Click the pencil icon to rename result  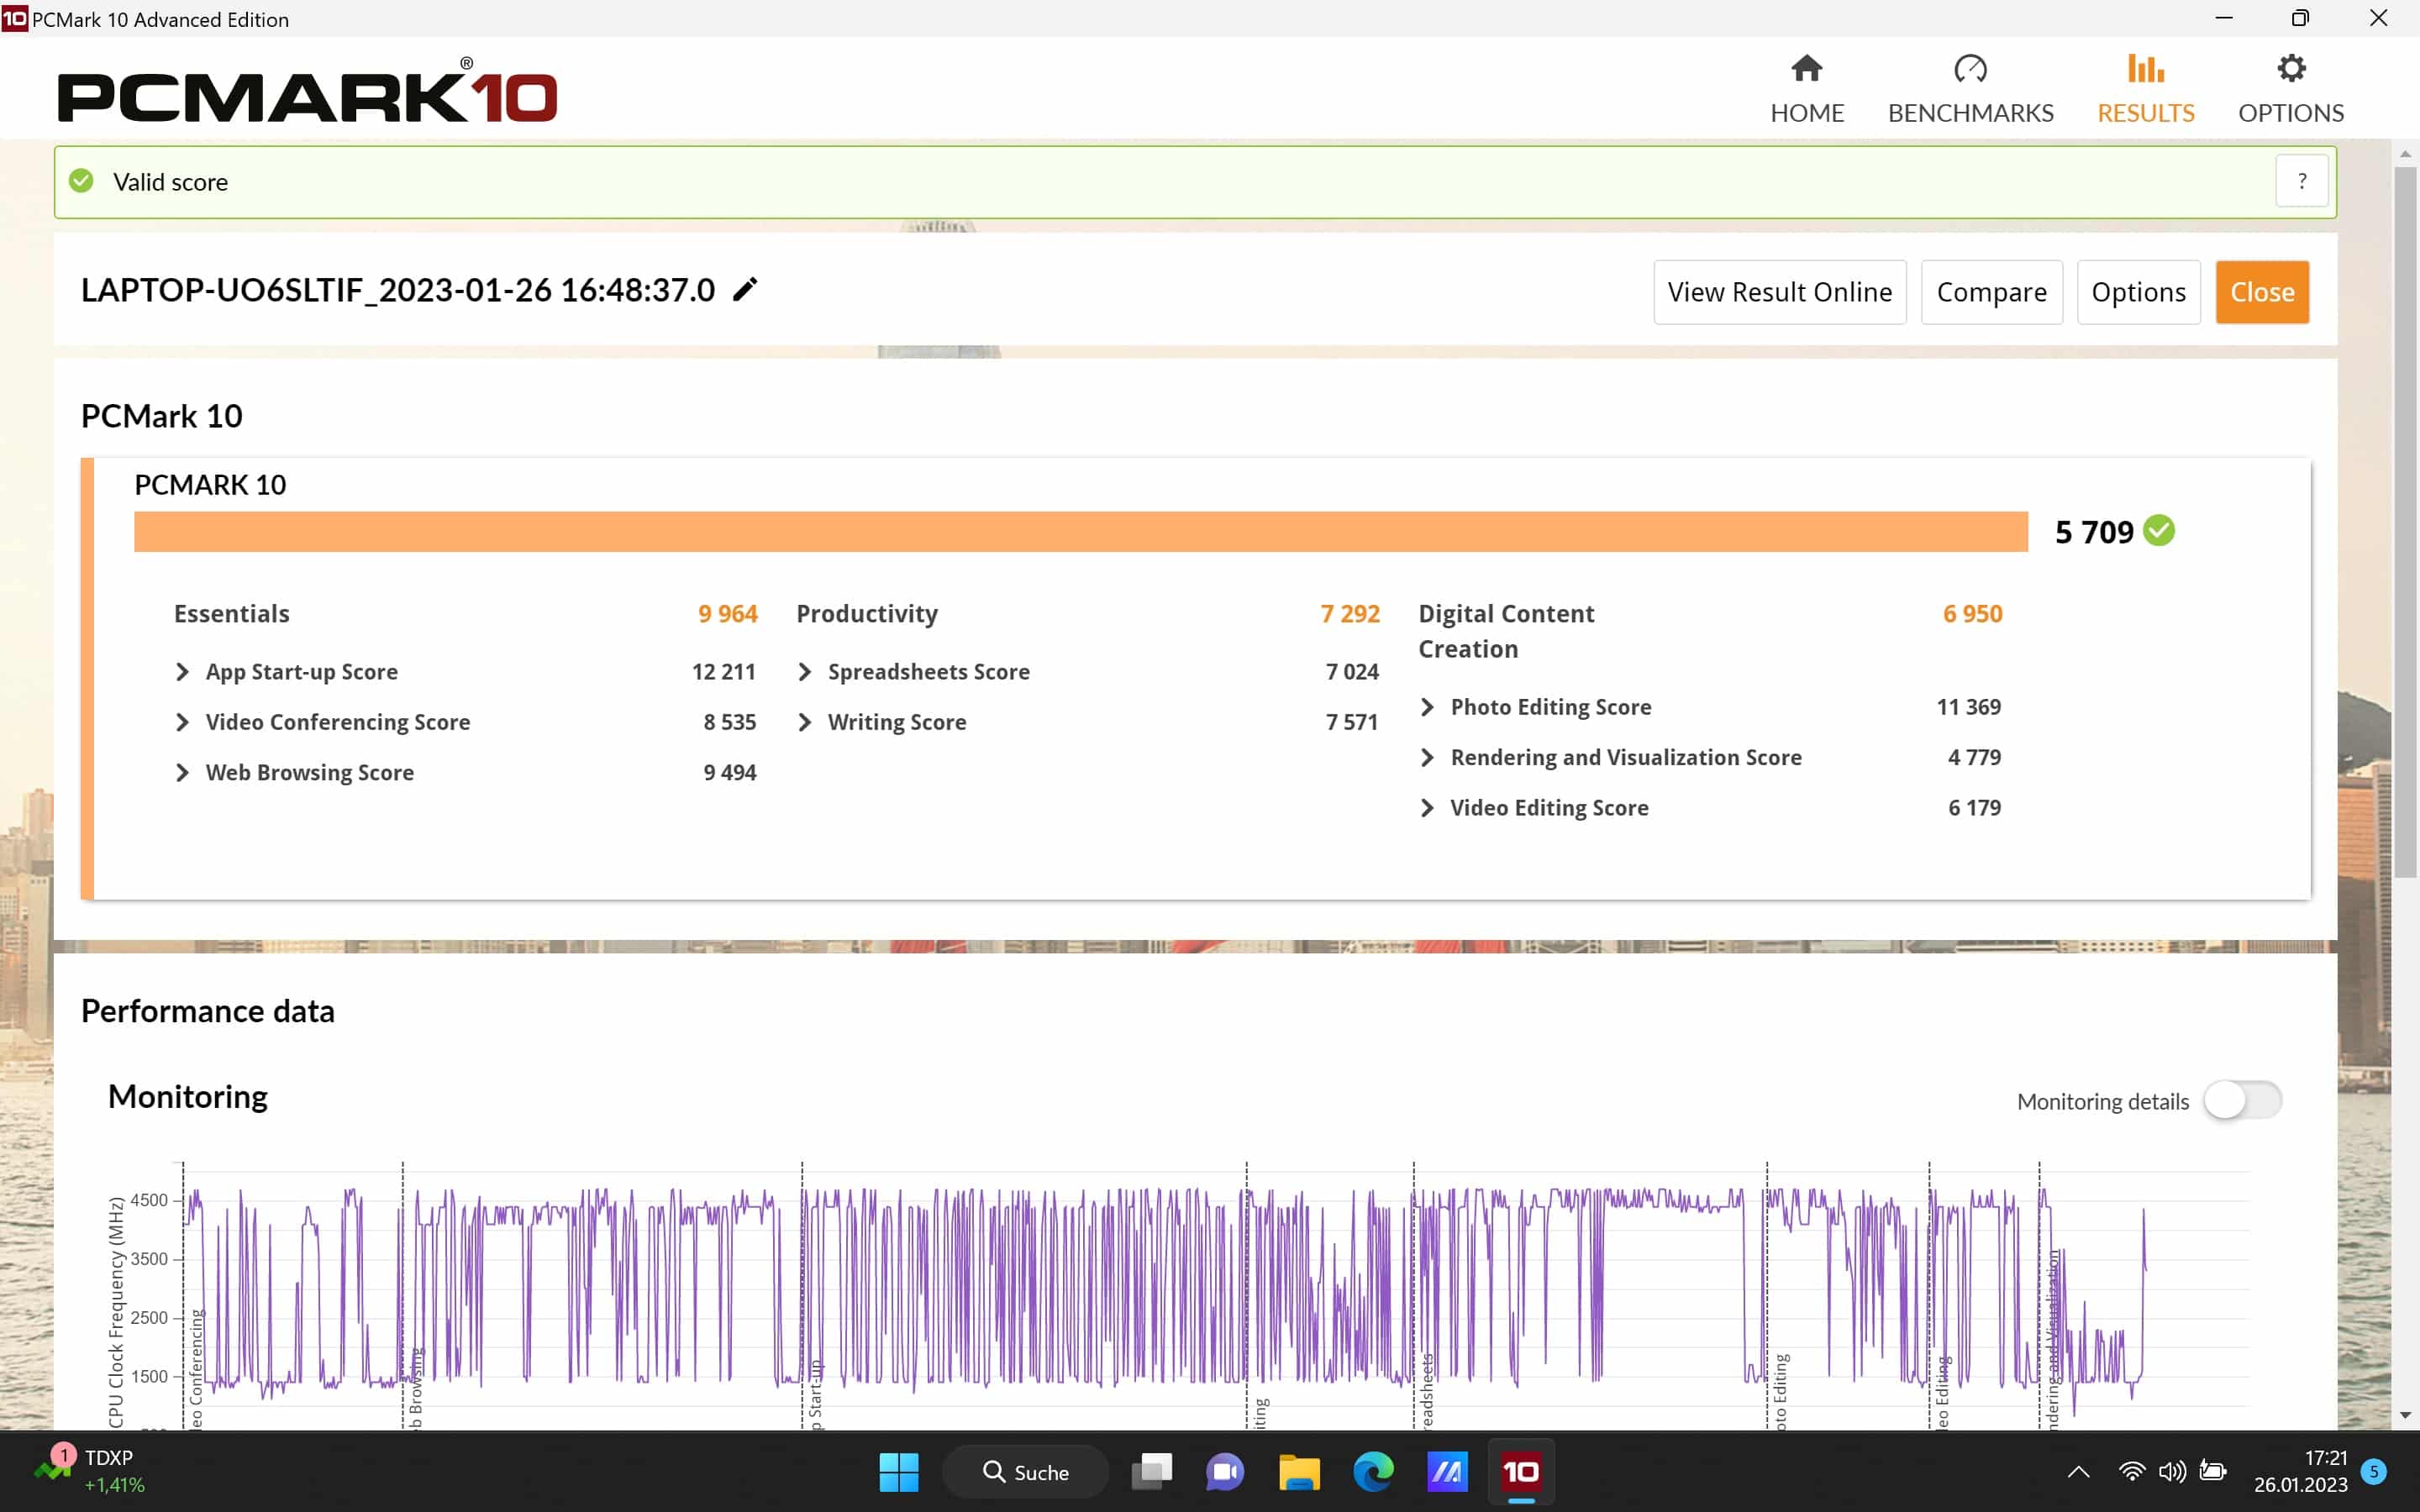[x=745, y=290]
